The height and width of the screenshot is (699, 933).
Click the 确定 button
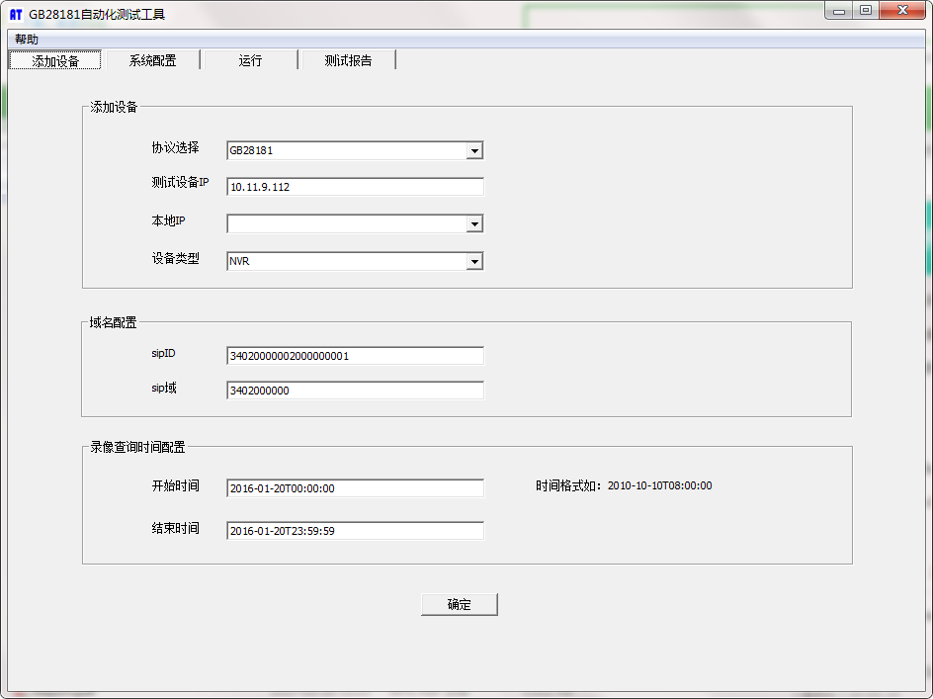459,605
